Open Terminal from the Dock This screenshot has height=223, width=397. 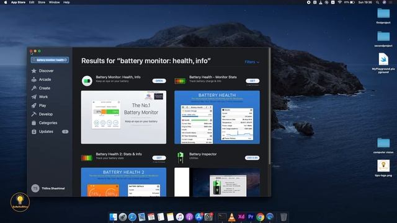[x=222, y=217]
